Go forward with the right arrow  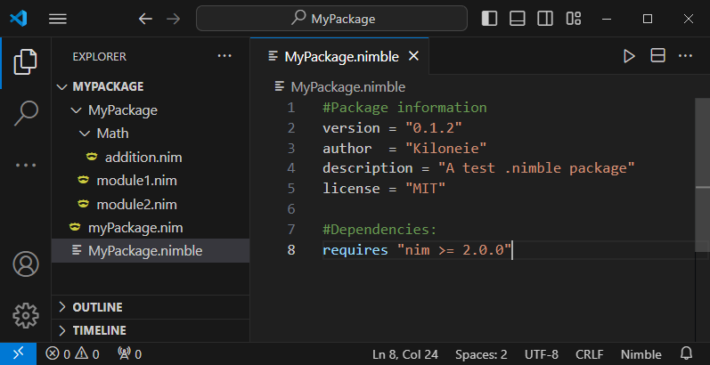(x=174, y=19)
